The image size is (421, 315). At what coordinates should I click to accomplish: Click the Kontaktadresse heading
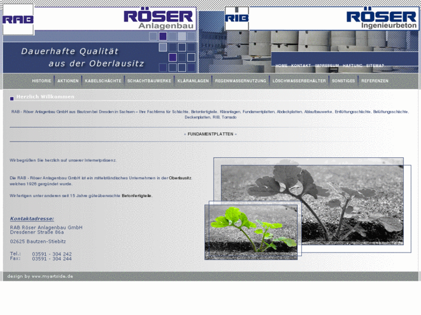(32, 218)
